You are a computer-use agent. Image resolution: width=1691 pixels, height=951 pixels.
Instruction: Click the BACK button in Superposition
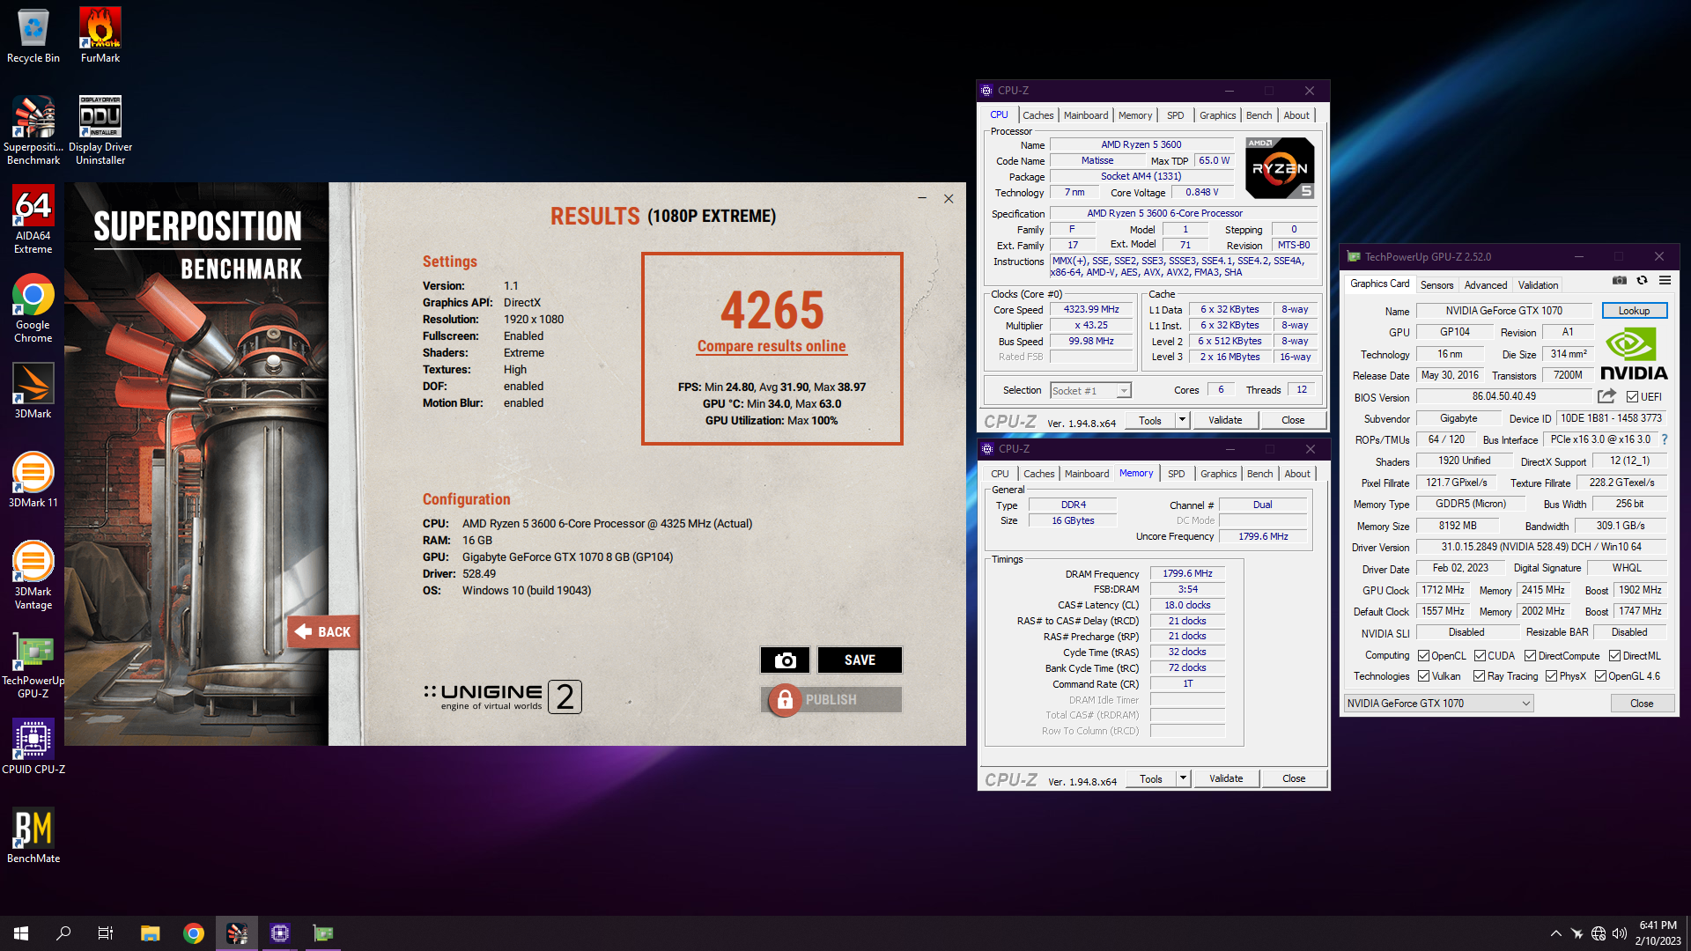pos(323,631)
